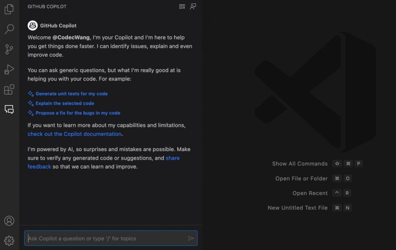Clear the Copilot conversation history

coord(182,7)
